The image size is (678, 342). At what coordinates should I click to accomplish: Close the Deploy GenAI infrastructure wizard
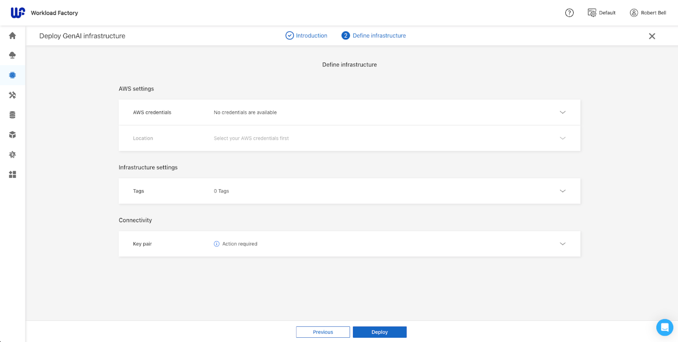[x=652, y=36]
